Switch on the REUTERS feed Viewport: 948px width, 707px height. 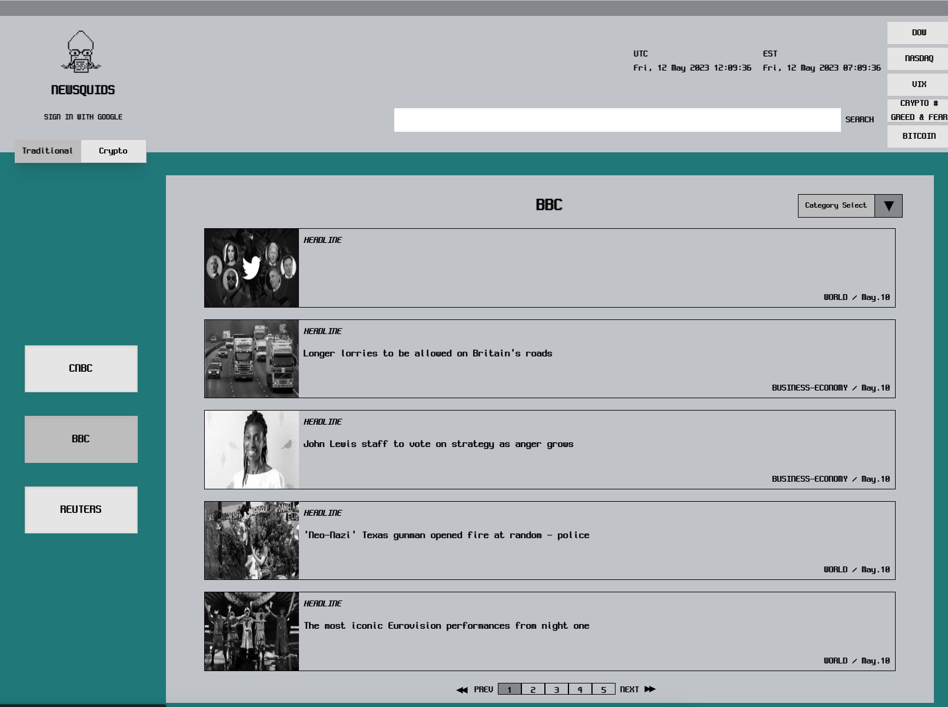pyautogui.click(x=81, y=509)
